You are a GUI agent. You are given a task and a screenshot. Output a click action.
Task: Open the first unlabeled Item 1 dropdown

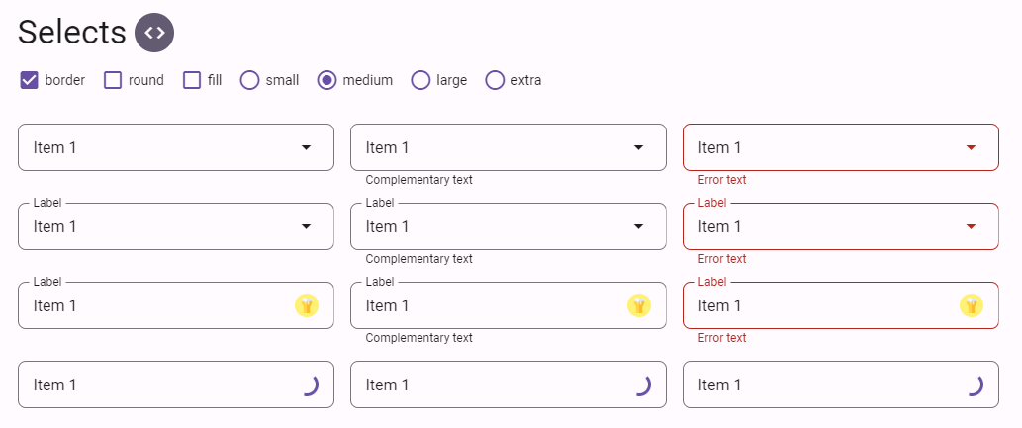[176, 148]
